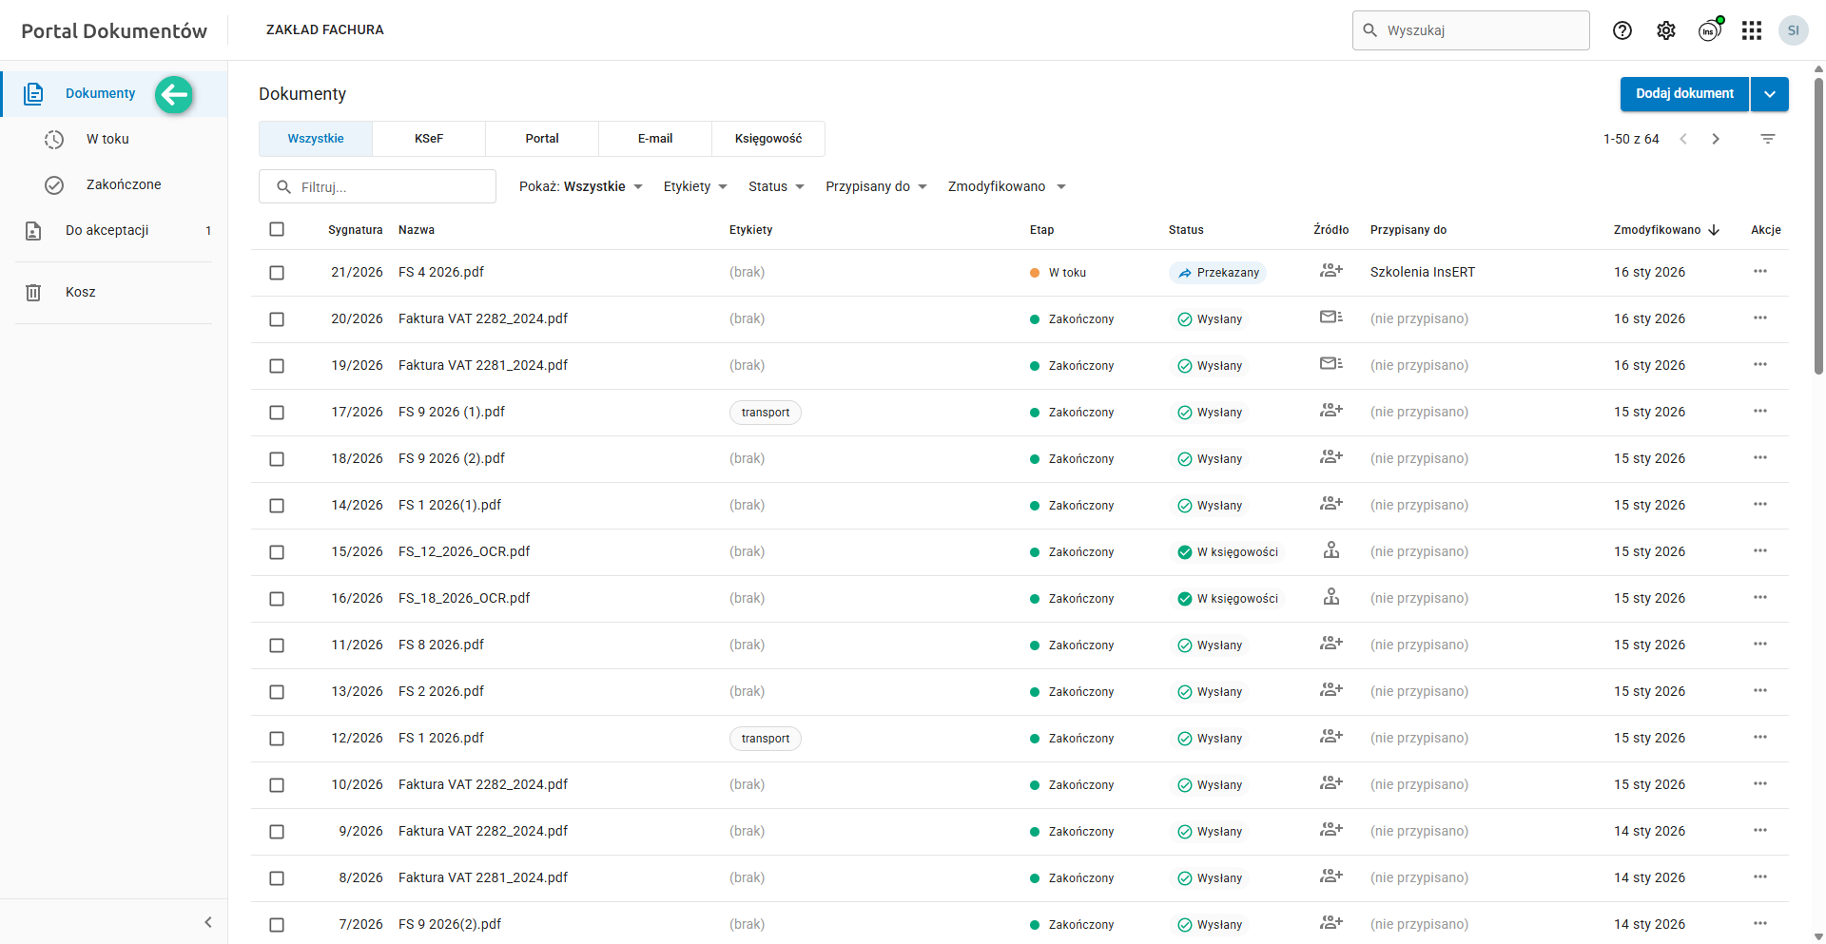Screen dimensions: 1826x944
Task: Click the filter list icon near pagination
Action: click(1768, 139)
